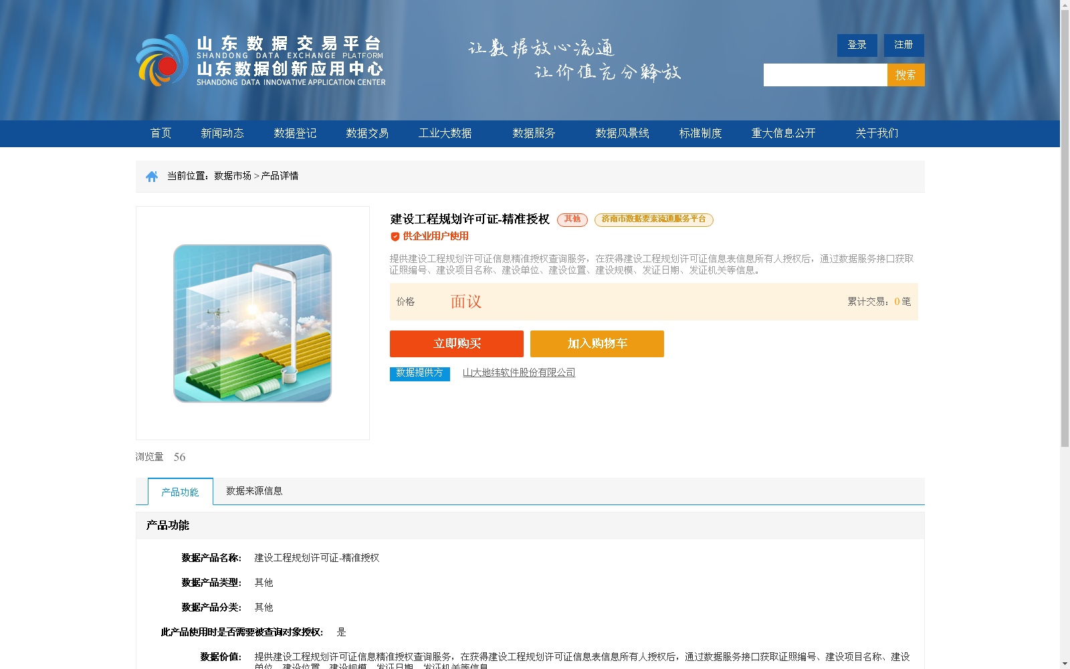Open the 首页 menu item
This screenshot has height=669, width=1070.
[x=160, y=133]
